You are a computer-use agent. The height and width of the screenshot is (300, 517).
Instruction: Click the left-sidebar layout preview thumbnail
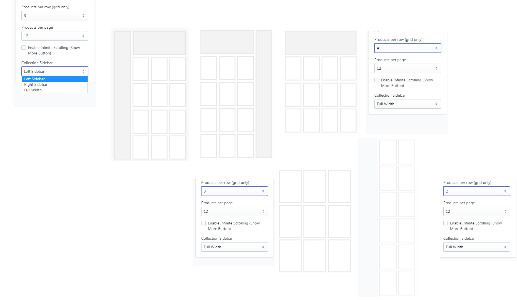pos(150,95)
